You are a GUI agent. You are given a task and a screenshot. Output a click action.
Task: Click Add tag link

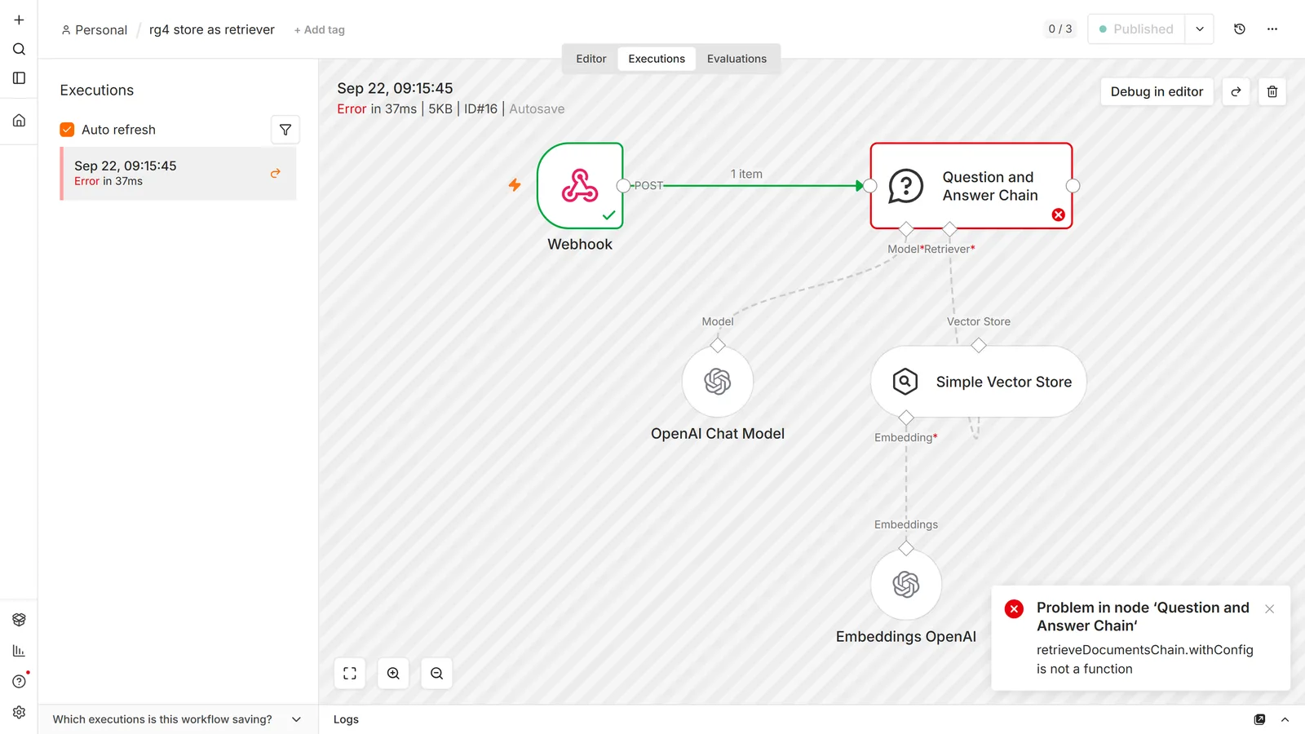320,30
